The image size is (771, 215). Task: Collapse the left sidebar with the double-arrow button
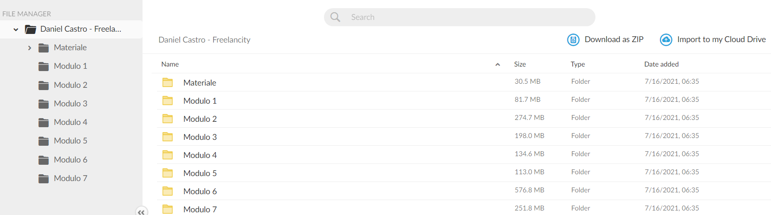[x=141, y=211]
